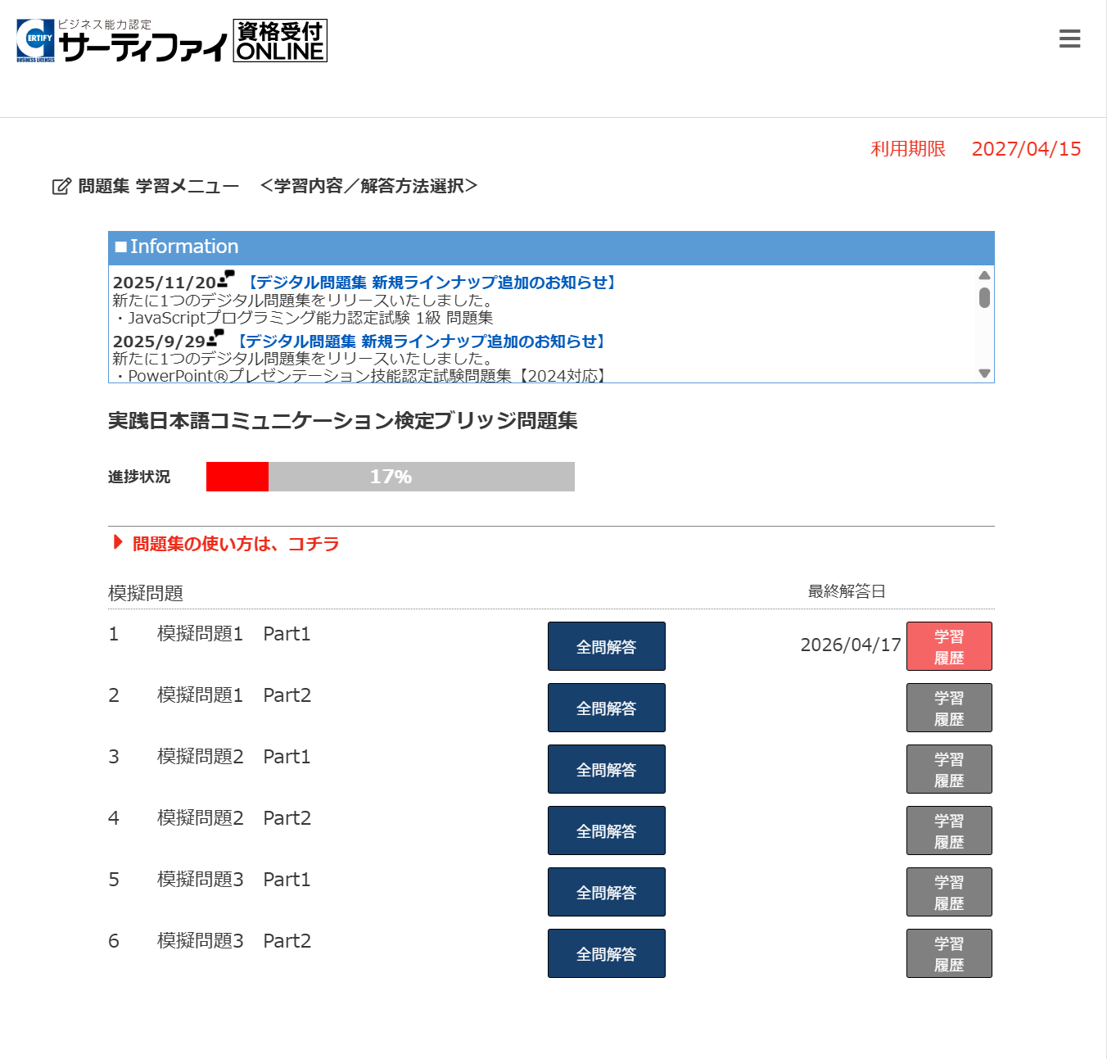Open 学習履歴 for 模擬問題2 Part2
The image size is (1107, 1059).
(x=948, y=830)
